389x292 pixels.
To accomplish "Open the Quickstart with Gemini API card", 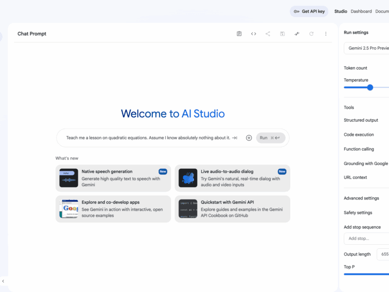I will [232, 209].
